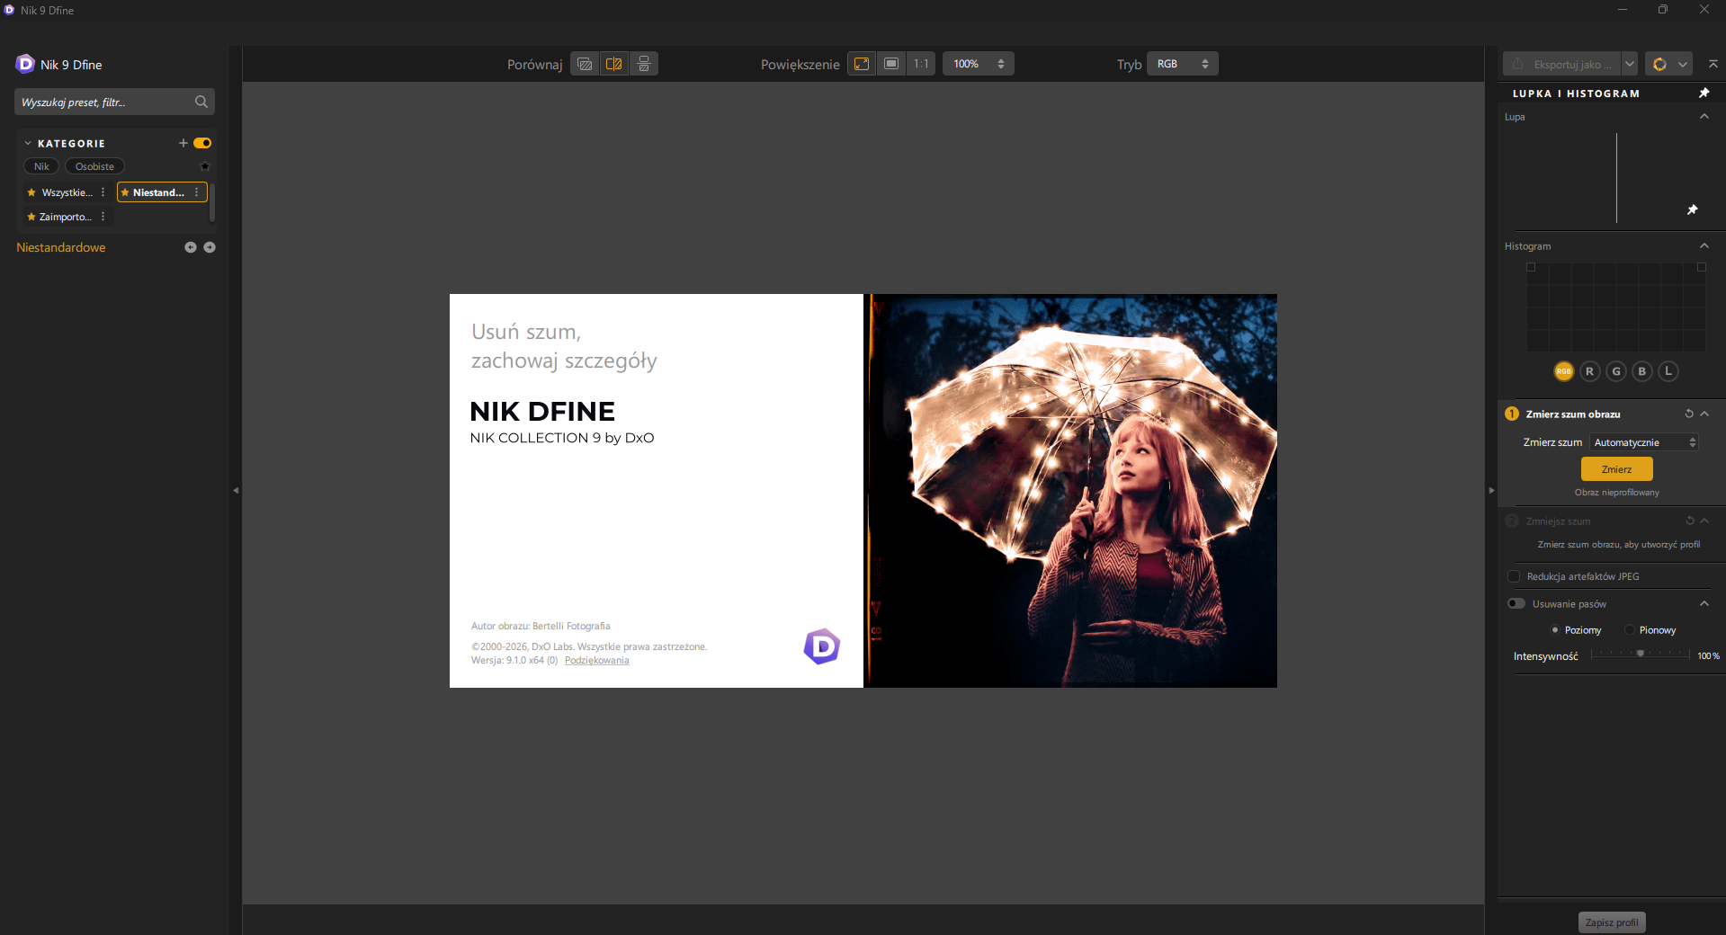
Task: Show the G histogram channel
Action: pos(1616,371)
